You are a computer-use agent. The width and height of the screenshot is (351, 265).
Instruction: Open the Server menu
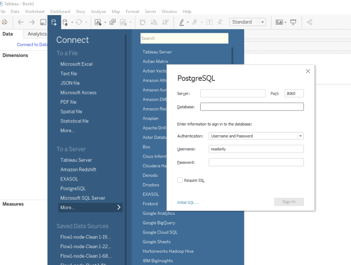tap(150, 11)
